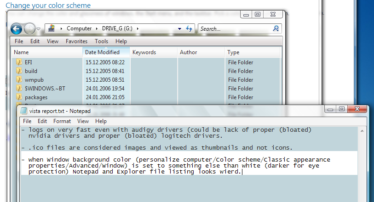Viewport: 374px width, 202px height.
Task: Click the computer icon in address bar
Action: click(51, 28)
